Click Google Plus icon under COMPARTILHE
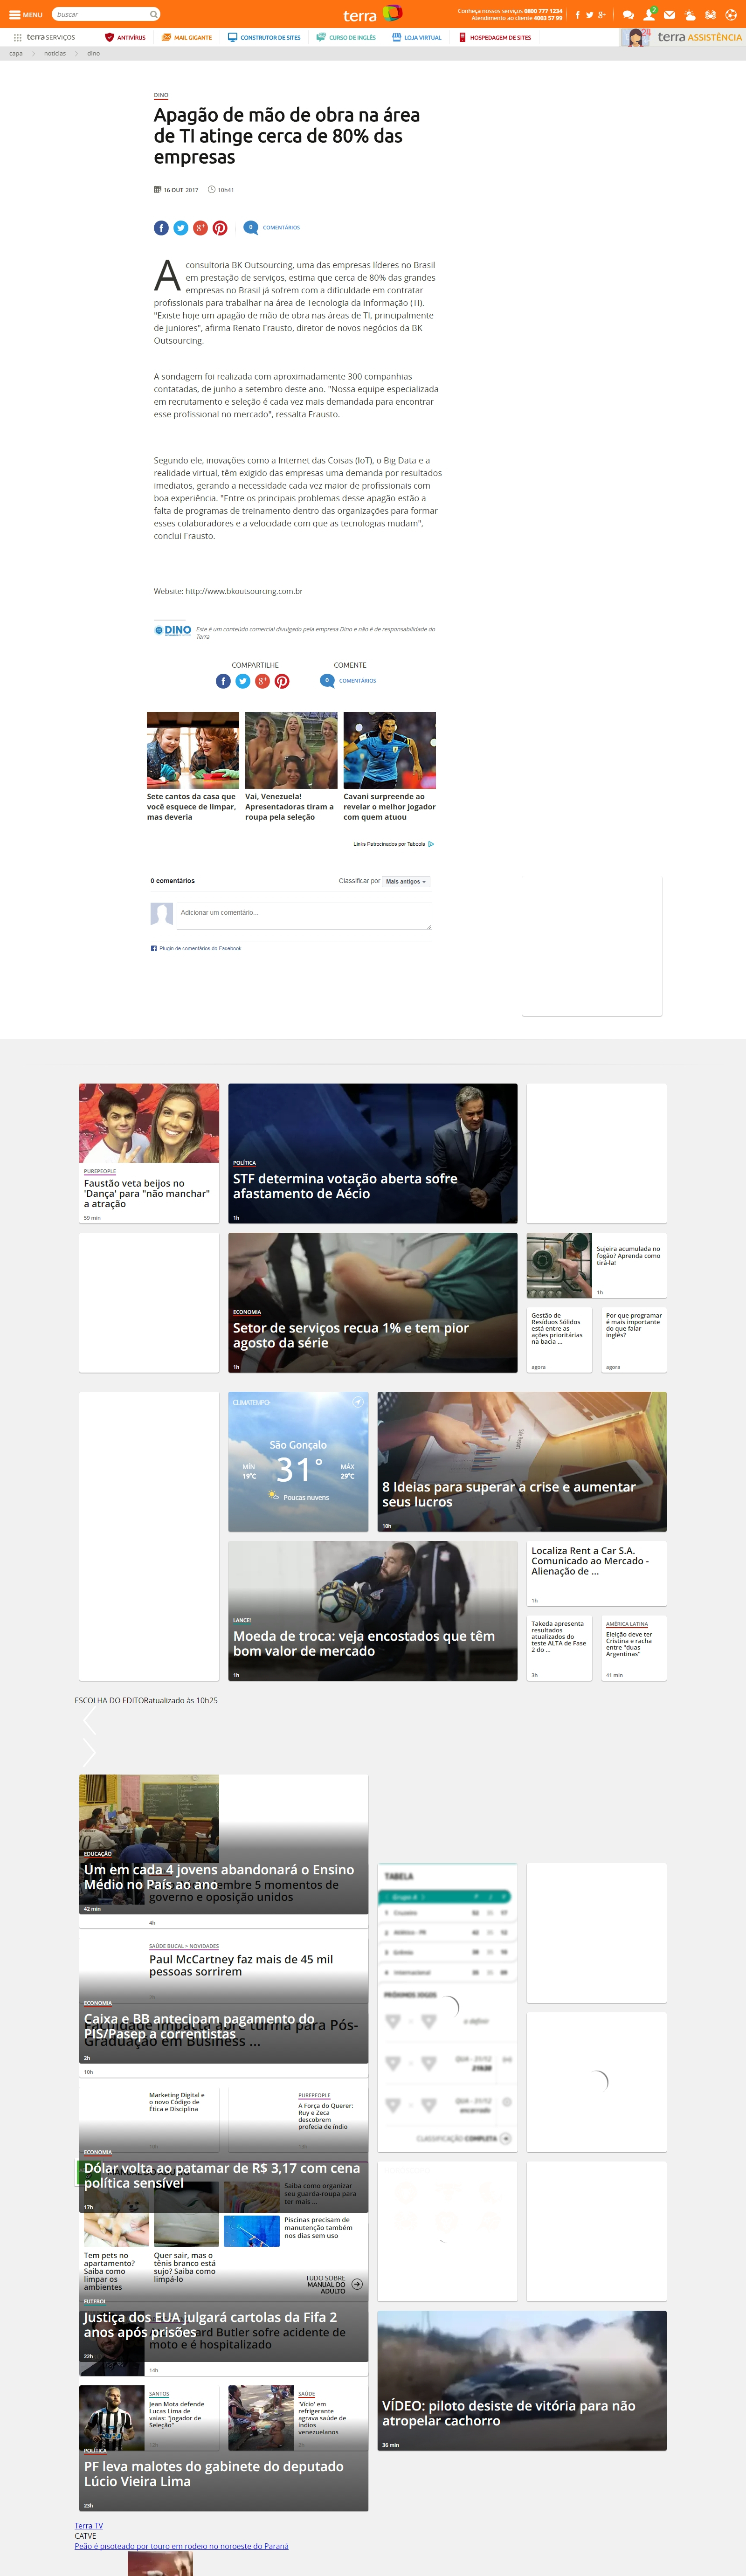746x2576 pixels. tap(262, 681)
